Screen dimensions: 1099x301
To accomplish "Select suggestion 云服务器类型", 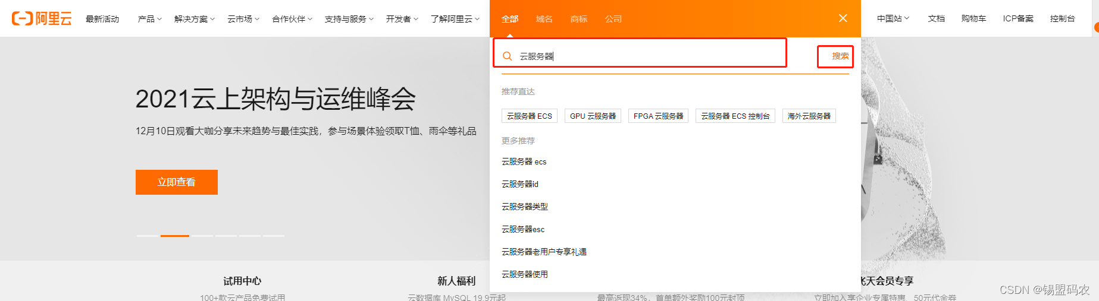I will (x=525, y=207).
